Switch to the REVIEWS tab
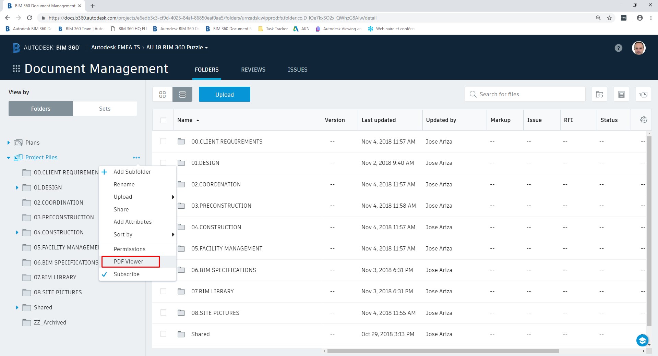This screenshot has height=356, width=658. pyautogui.click(x=253, y=70)
